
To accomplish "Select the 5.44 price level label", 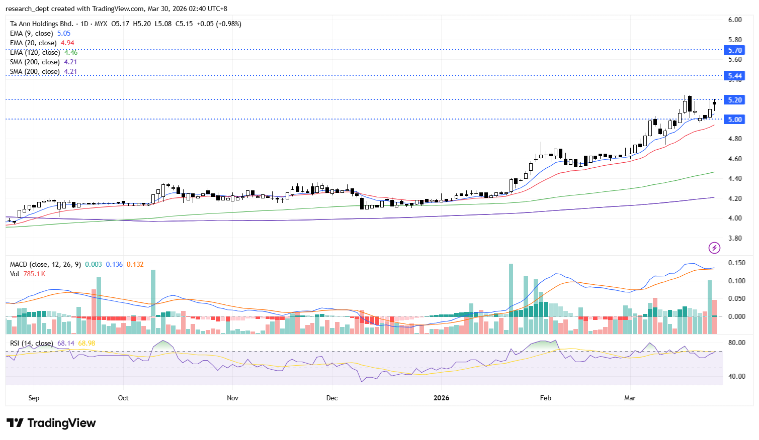I will pyautogui.click(x=734, y=76).
